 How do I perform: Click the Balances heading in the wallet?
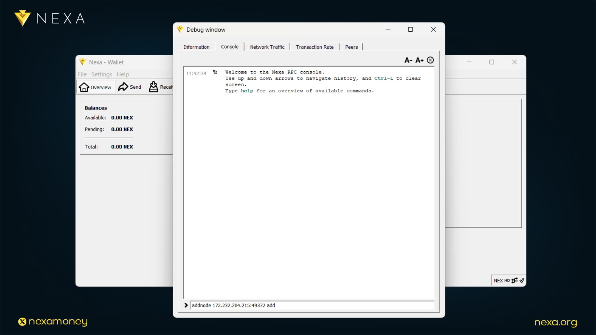96,108
